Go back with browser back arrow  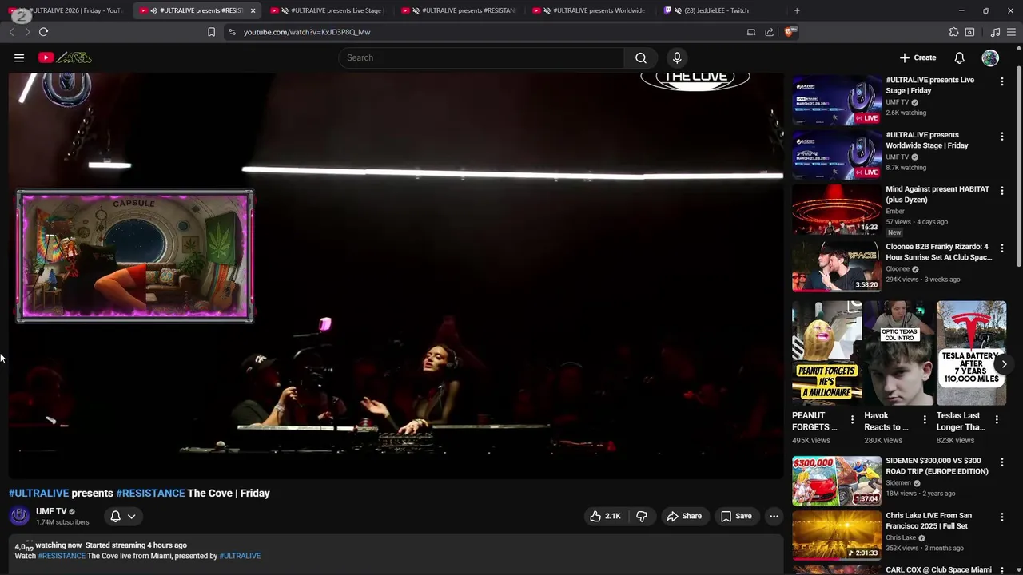click(x=11, y=32)
